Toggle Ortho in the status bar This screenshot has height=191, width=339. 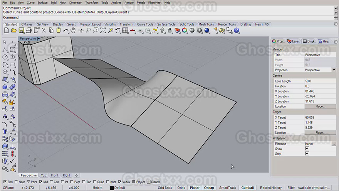(181, 188)
